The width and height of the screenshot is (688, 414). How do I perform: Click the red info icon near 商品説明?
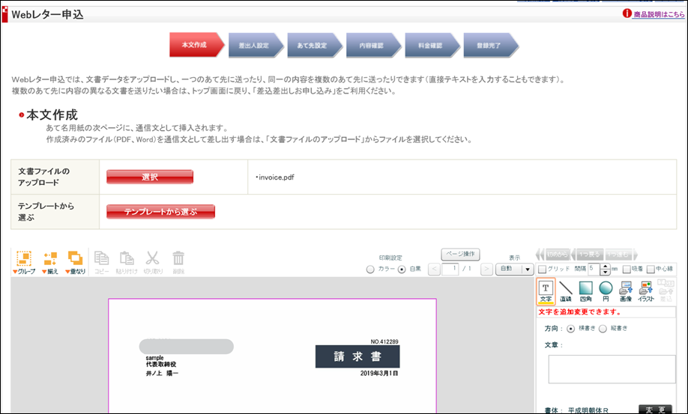[x=627, y=13]
